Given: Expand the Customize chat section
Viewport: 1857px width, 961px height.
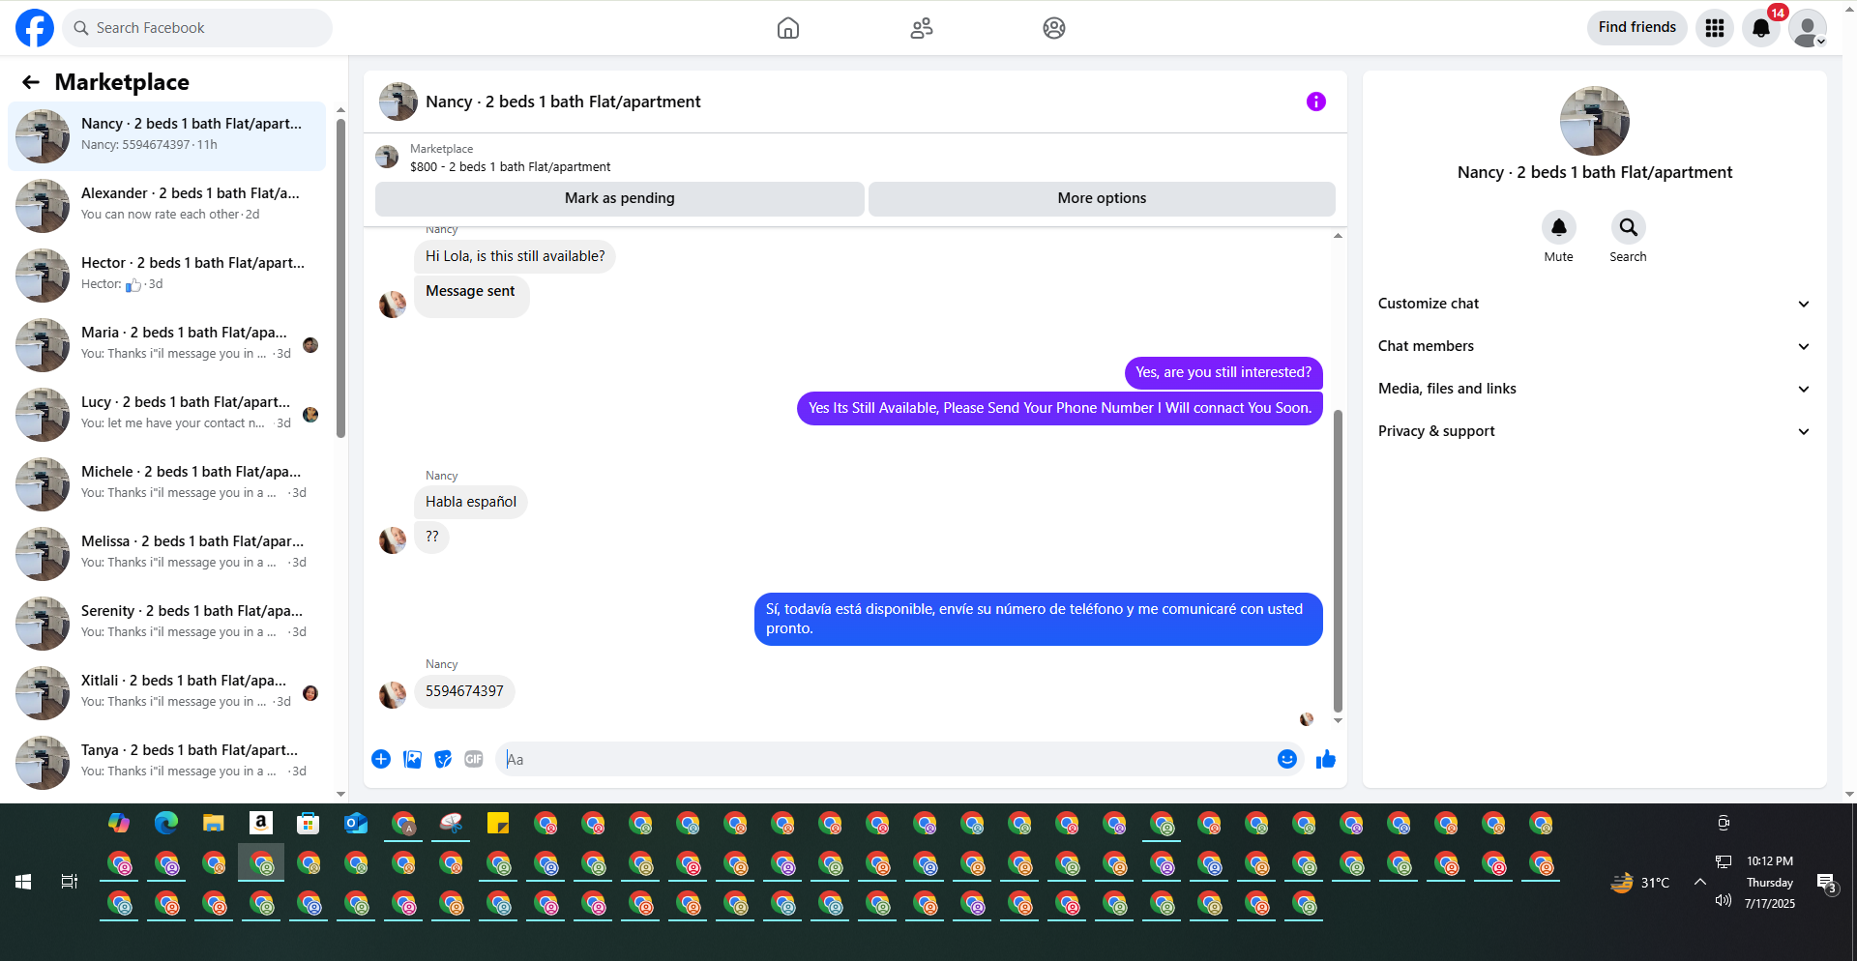Looking at the screenshot, I should [1594, 304].
